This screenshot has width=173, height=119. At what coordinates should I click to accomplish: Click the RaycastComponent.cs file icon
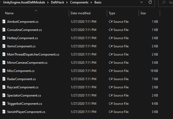coord(4,87)
